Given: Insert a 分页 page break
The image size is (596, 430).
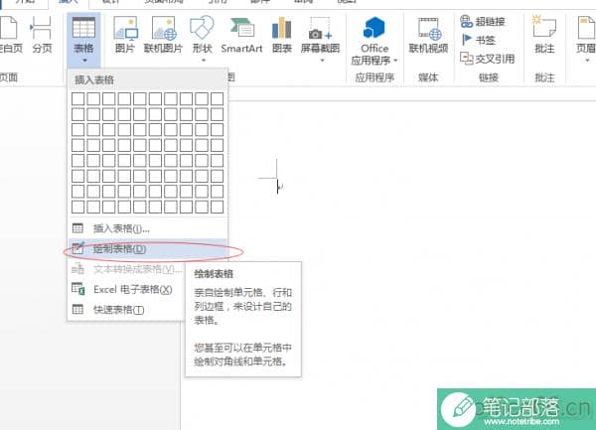Looking at the screenshot, I should [42, 35].
